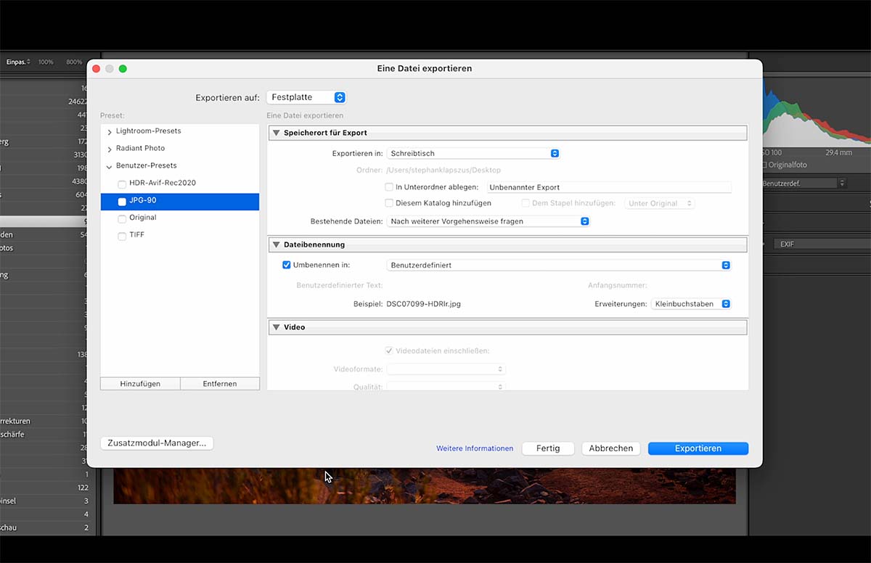
Task: Check the HDR-Avif-Rec2020 preset box
Action: click(122, 184)
